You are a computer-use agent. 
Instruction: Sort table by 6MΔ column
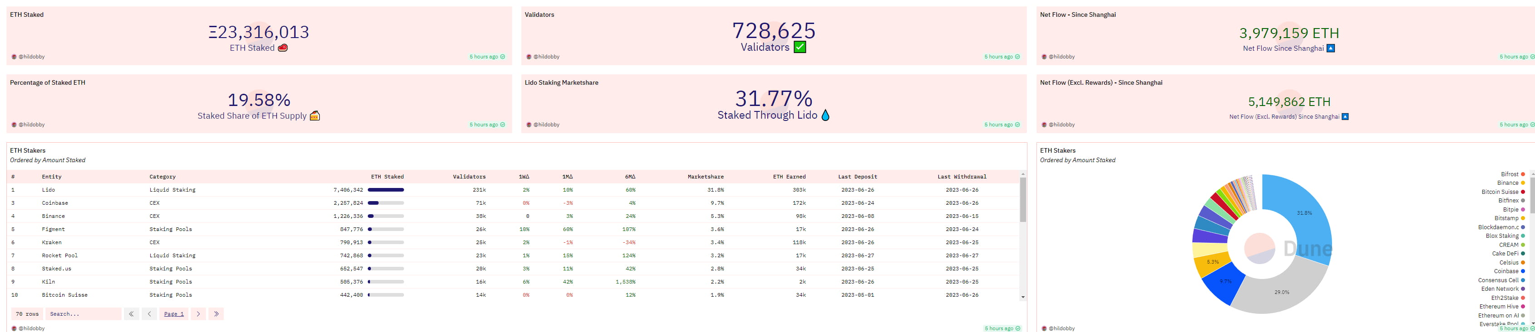click(630, 177)
